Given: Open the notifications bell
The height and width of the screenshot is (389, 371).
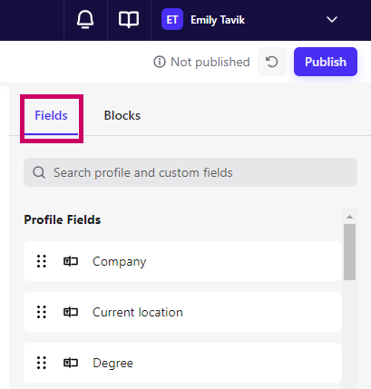Looking at the screenshot, I should click(x=85, y=20).
